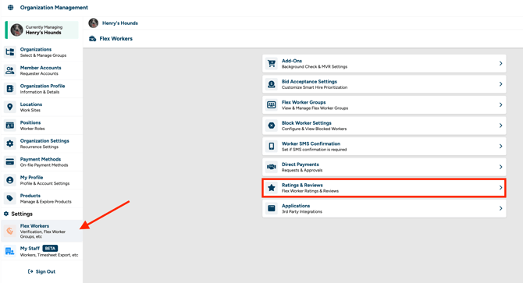
Task: Click the Positions ID card icon
Action: (x=10, y=126)
